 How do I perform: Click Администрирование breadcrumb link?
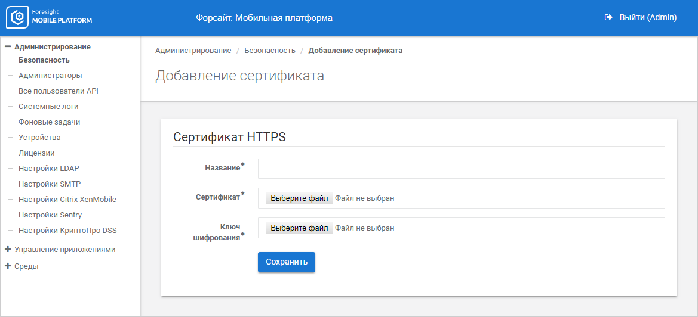(x=193, y=51)
